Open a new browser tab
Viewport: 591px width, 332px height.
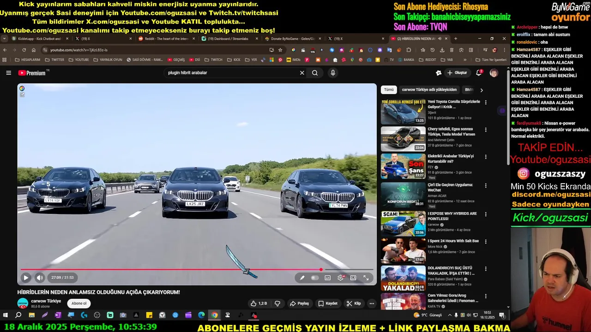tap(455, 39)
